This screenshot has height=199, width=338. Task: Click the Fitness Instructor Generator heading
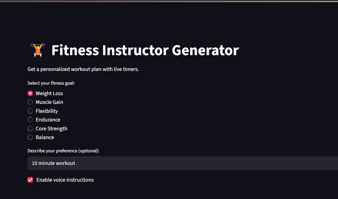[x=145, y=50]
